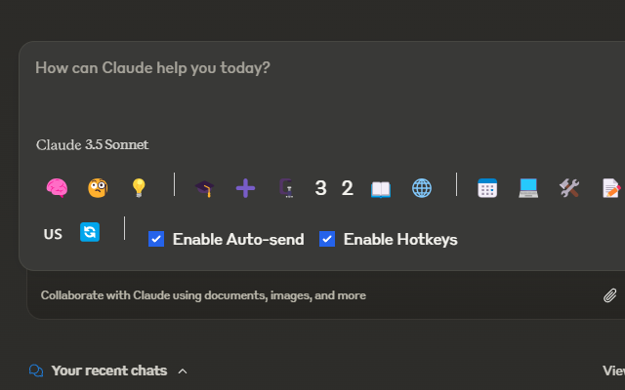Disable the Enable Auto-send checkbox
Screen dimensions: 625x390
[x=156, y=239]
